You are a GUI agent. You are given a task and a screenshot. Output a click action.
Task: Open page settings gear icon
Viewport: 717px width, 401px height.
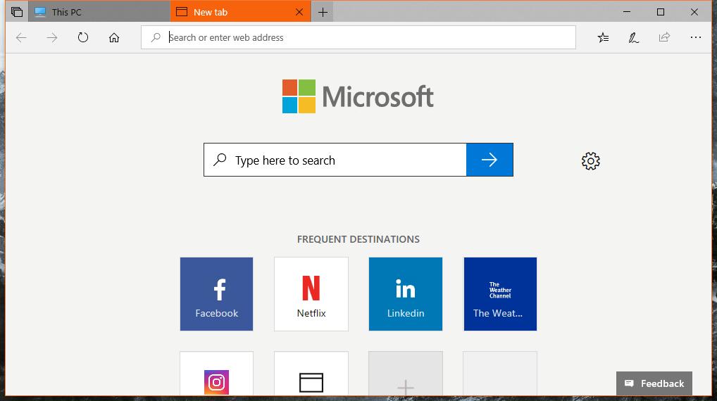pos(590,161)
